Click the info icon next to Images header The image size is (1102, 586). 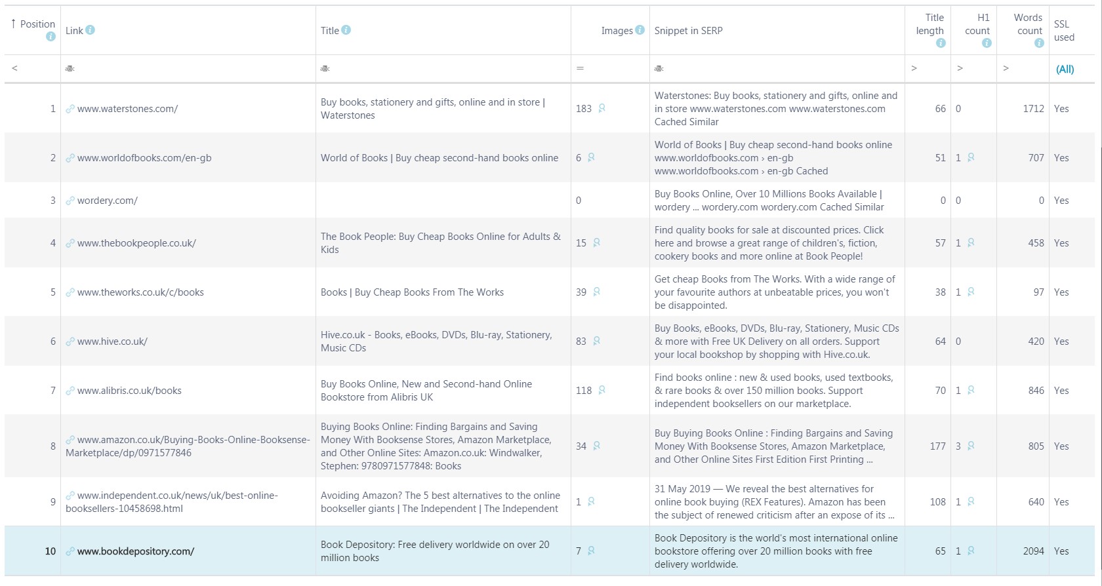tap(640, 30)
